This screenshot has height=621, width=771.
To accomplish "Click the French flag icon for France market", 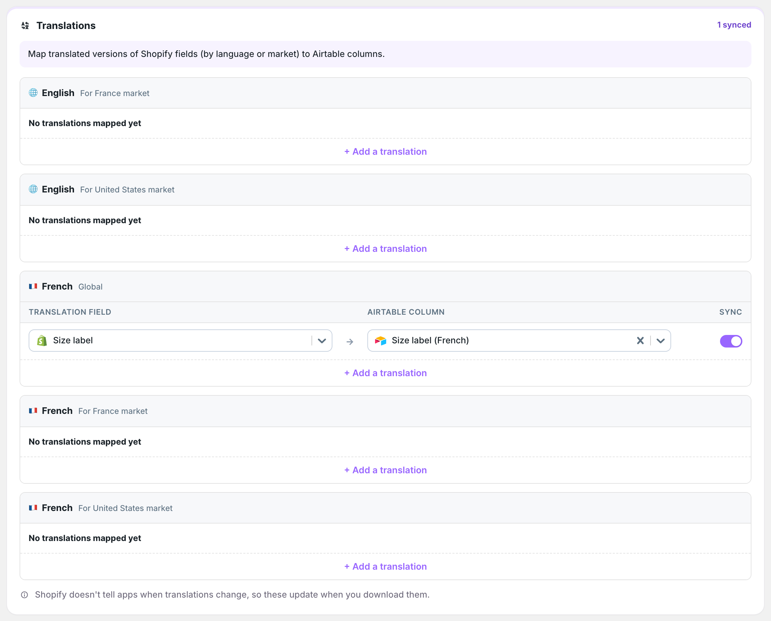I will [x=33, y=411].
